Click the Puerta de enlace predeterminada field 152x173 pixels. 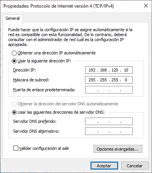pyautogui.click(x=109, y=90)
